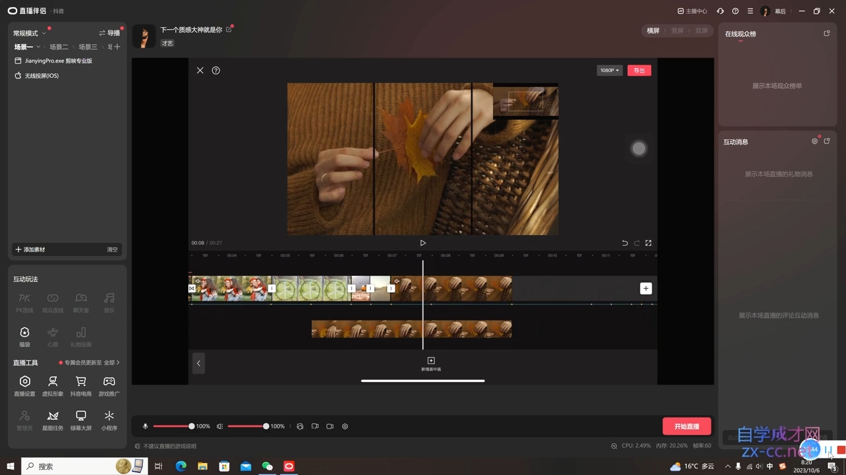Screen dimensions: 846x475
Task: Expand 全部 to show all live tools
Action: coord(112,363)
